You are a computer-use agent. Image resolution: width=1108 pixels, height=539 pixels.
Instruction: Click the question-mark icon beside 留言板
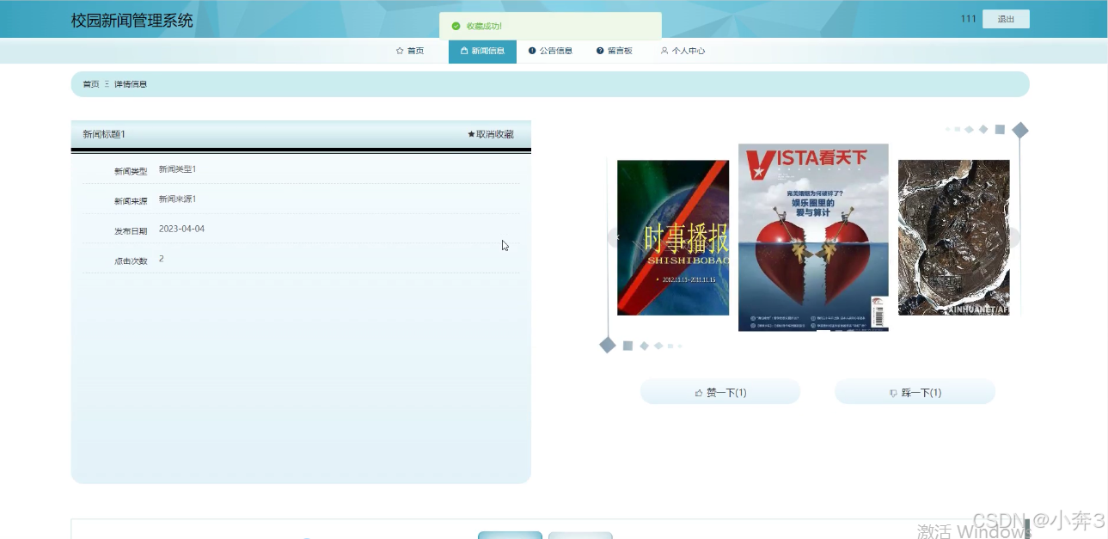pos(600,51)
